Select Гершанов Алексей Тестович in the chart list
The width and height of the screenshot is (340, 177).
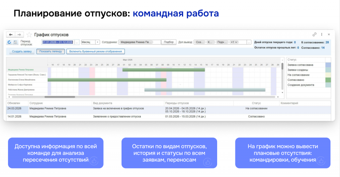pyautogui.click(x=27, y=75)
